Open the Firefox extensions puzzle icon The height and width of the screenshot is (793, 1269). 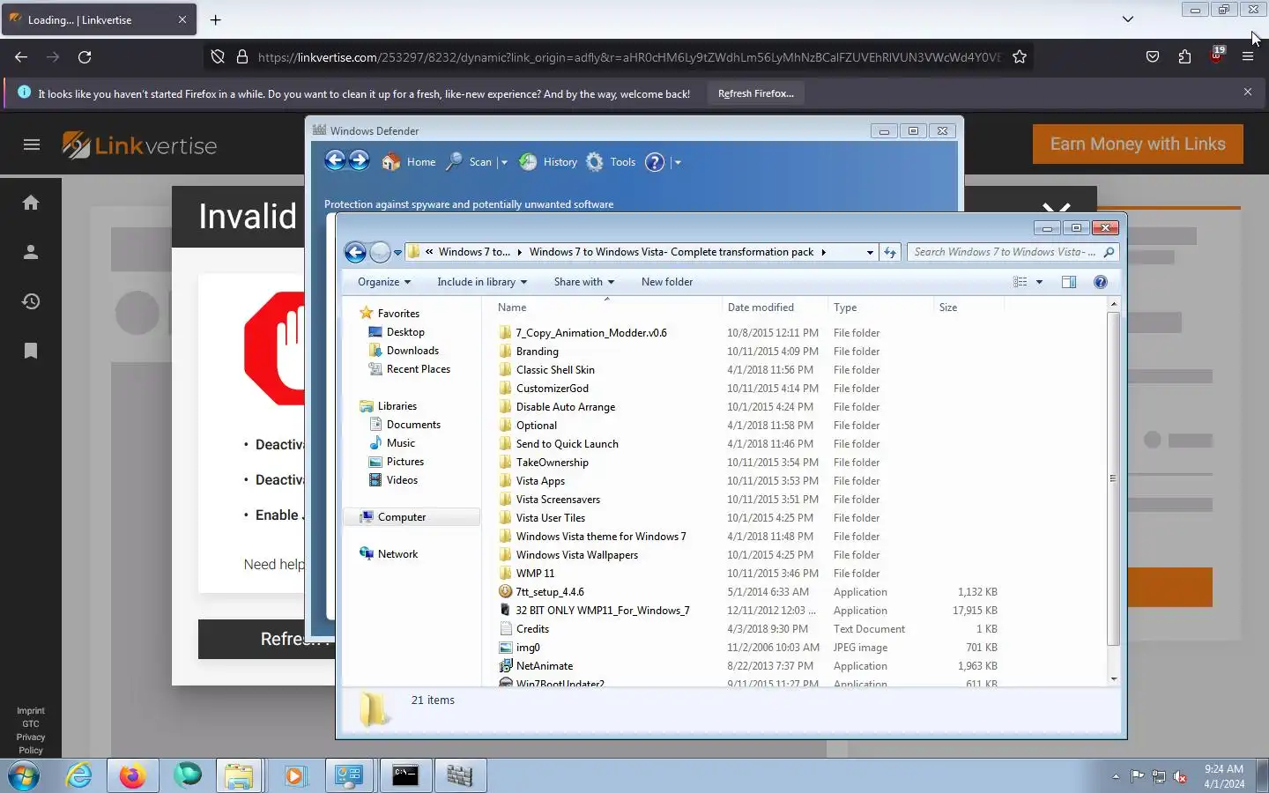(1184, 57)
